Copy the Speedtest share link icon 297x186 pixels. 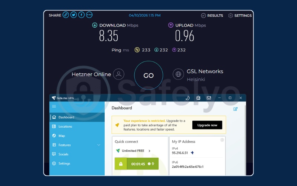click(x=66, y=15)
